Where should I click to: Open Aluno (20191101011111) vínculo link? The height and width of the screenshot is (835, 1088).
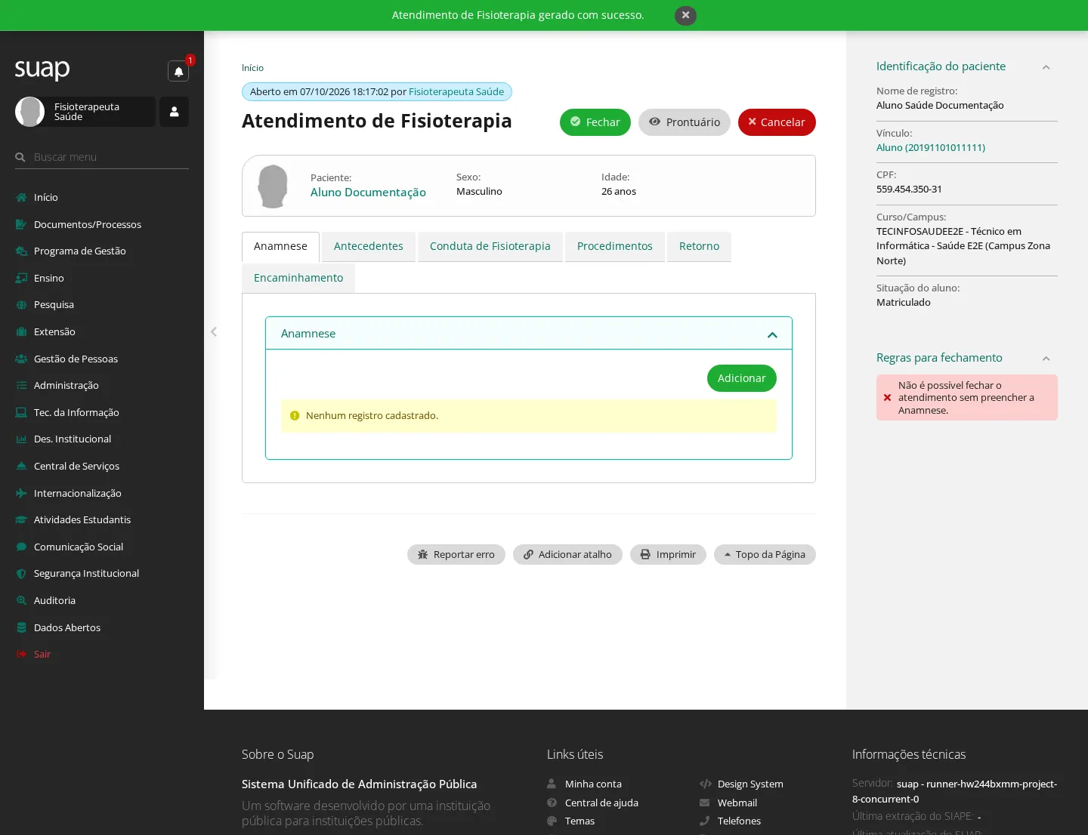click(931, 147)
